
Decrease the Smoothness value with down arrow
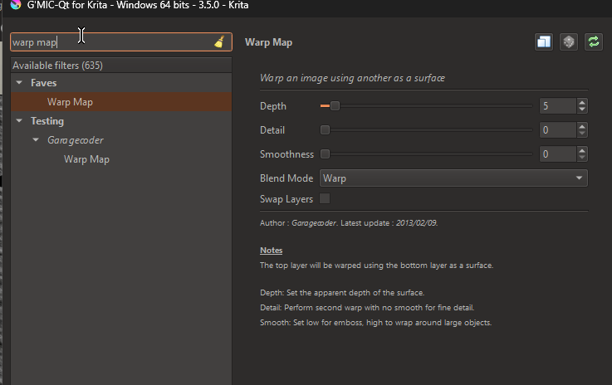tap(582, 158)
